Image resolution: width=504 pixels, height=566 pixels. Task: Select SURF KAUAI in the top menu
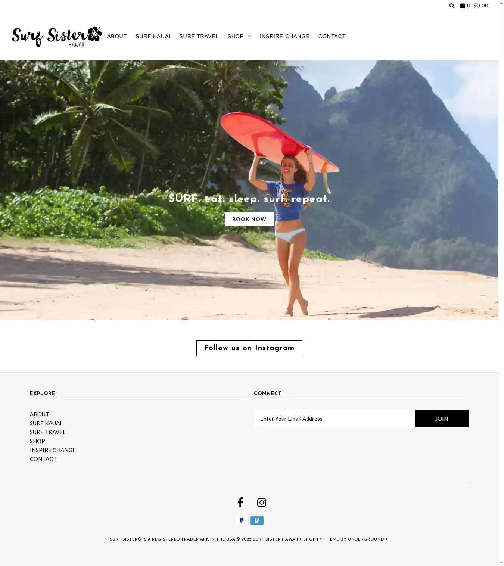coord(153,36)
